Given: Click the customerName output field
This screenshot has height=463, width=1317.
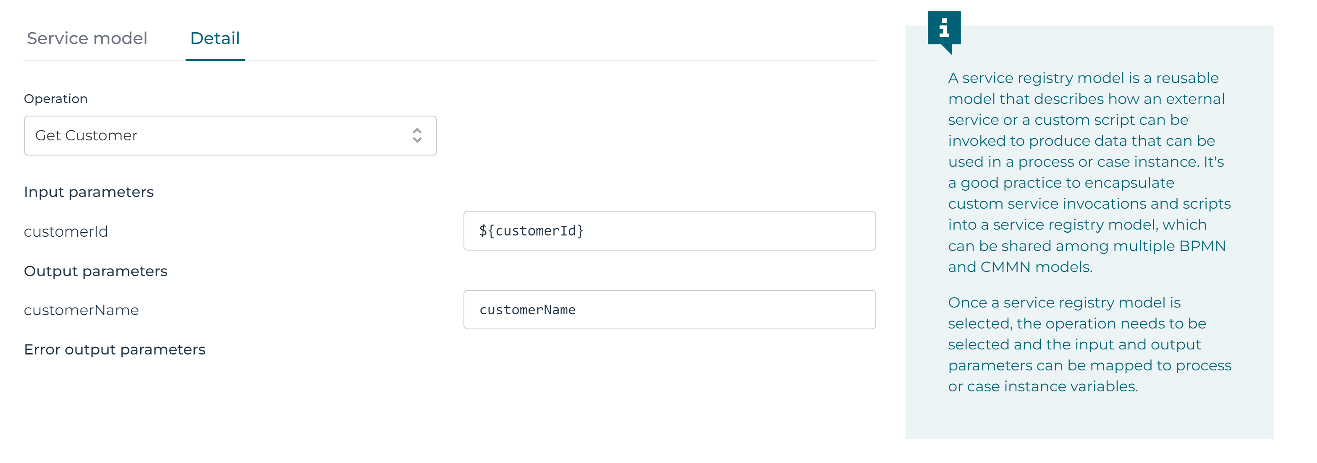Looking at the screenshot, I should pyautogui.click(x=670, y=309).
